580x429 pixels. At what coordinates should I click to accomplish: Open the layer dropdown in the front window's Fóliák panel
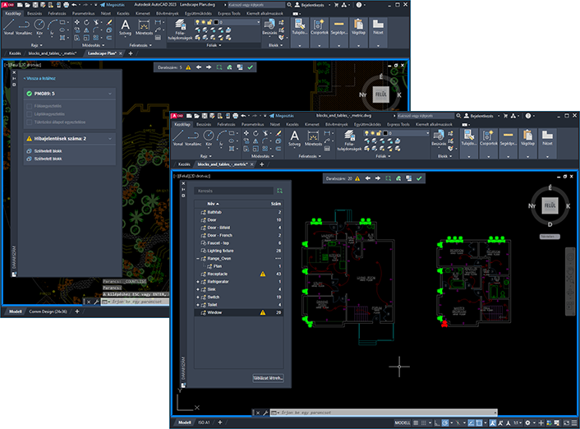(x=427, y=133)
